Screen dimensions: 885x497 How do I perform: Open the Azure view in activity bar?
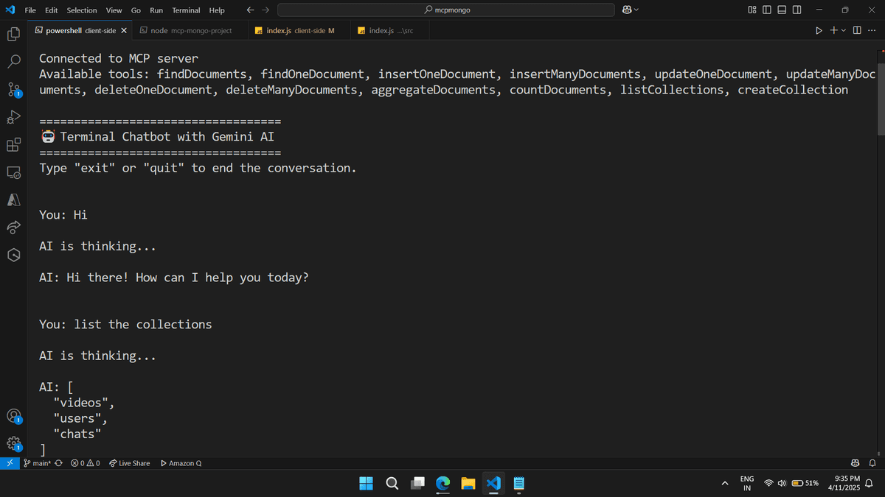tap(13, 200)
